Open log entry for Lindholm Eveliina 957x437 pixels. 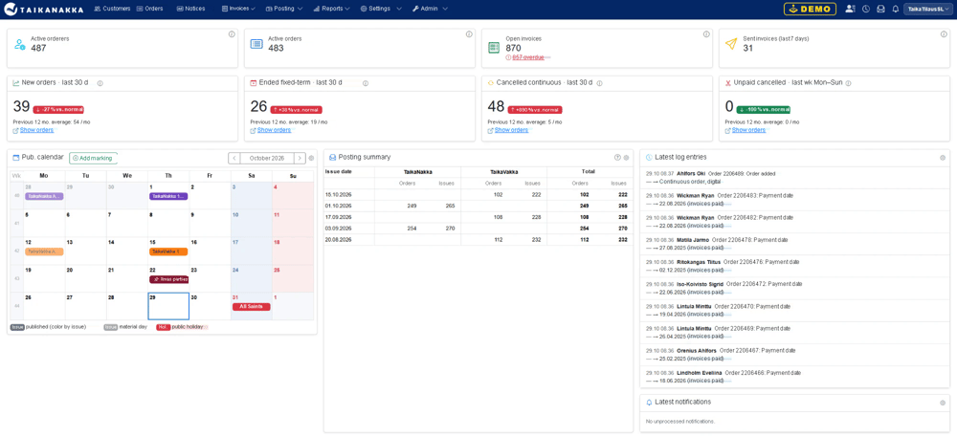coord(794,376)
